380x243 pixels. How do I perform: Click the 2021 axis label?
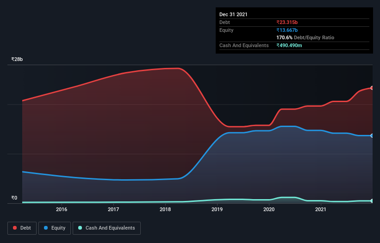[321, 209]
